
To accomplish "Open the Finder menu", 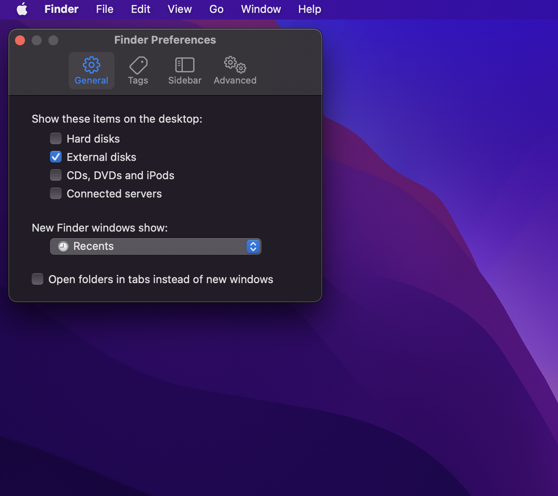I will pos(61,9).
